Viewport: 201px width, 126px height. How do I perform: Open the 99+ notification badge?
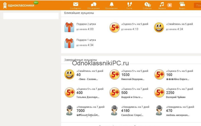click(x=36, y=3)
